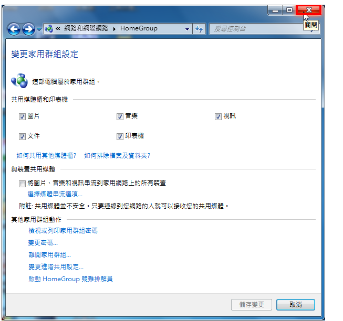Viewport: 343px width, 321px height.
Task: Click the 取消 button
Action: click(x=296, y=305)
